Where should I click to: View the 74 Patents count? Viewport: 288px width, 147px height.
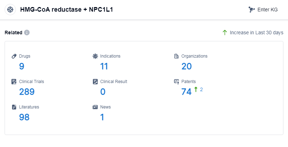(x=186, y=92)
